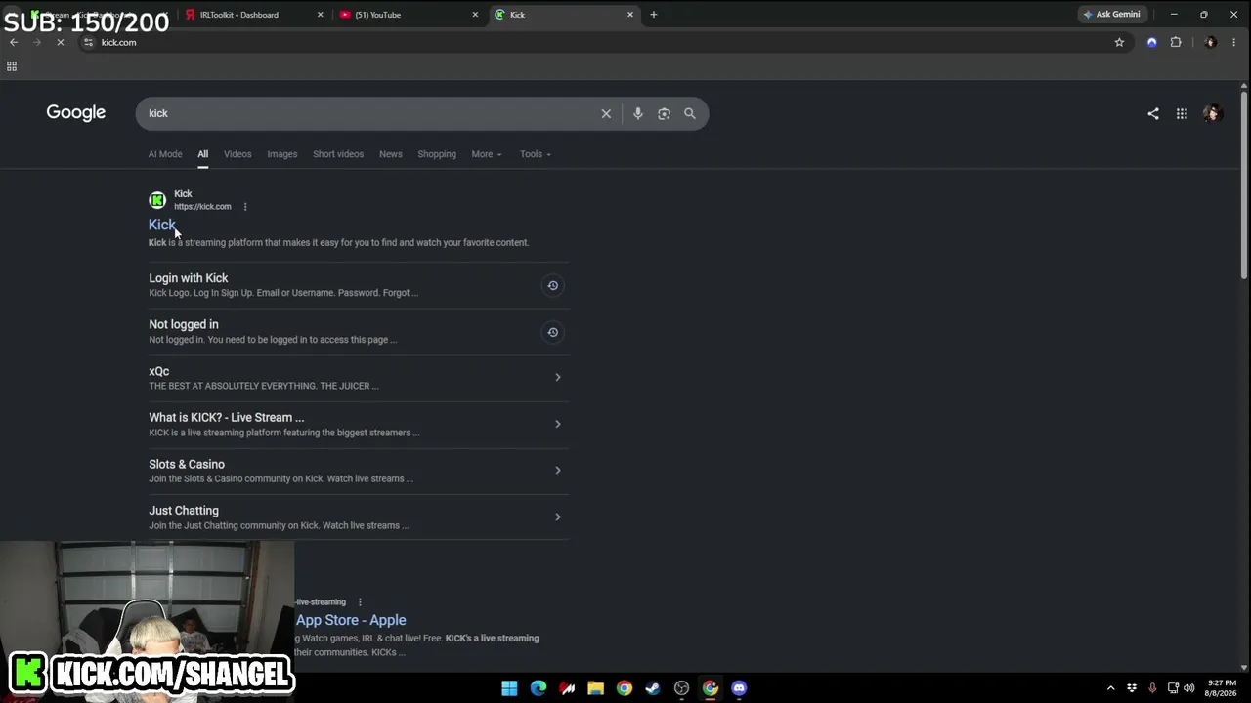This screenshot has width=1251, height=703.
Task: Expand the Slots & Casino row chevron
Action: tap(558, 471)
